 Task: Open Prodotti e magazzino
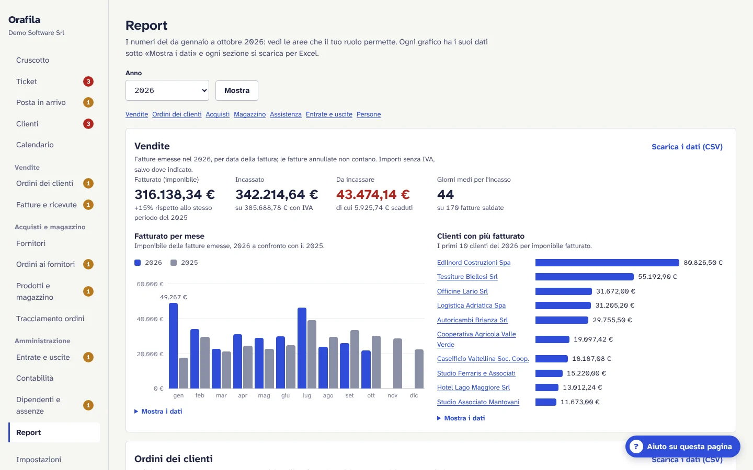tap(54, 291)
